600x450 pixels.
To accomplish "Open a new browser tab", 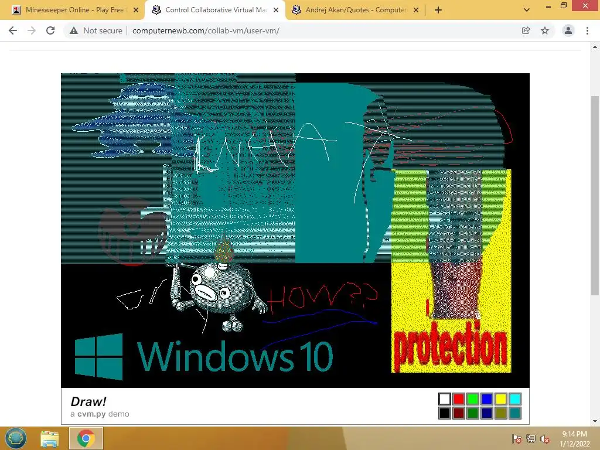I will (438, 10).
